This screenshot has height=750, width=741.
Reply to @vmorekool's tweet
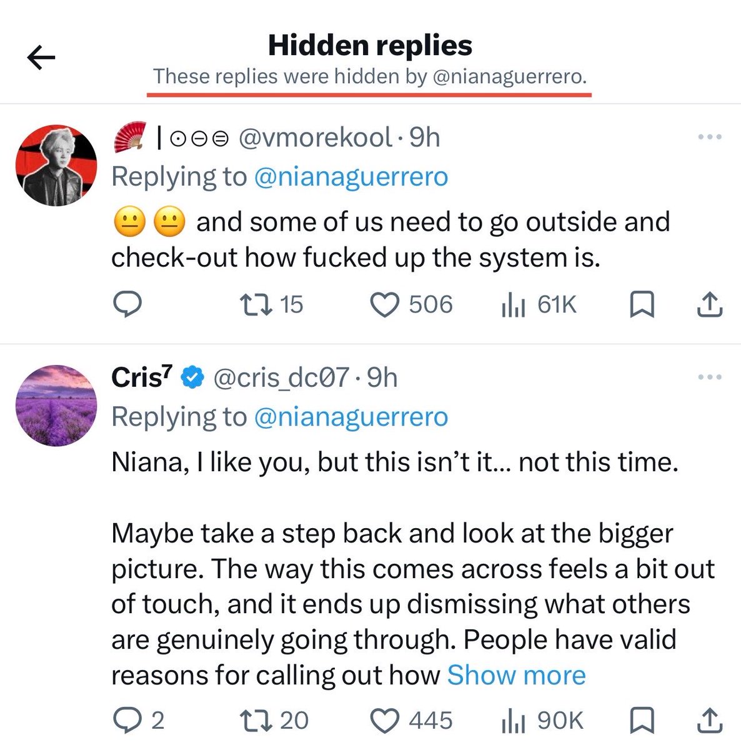[x=127, y=305]
